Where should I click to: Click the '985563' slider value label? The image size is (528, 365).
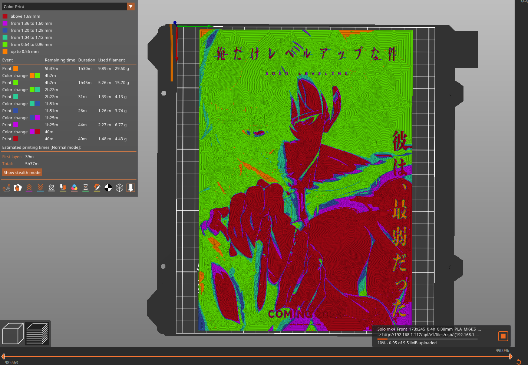tap(11, 363)
